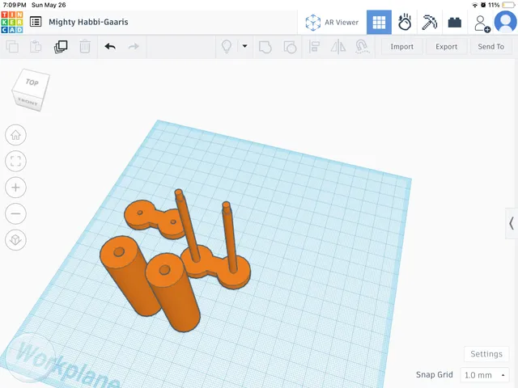Switch to Blocks pickaxe mode
This screenshot has width=518, height=388.
pyautogui.click(x=430, y=22)
